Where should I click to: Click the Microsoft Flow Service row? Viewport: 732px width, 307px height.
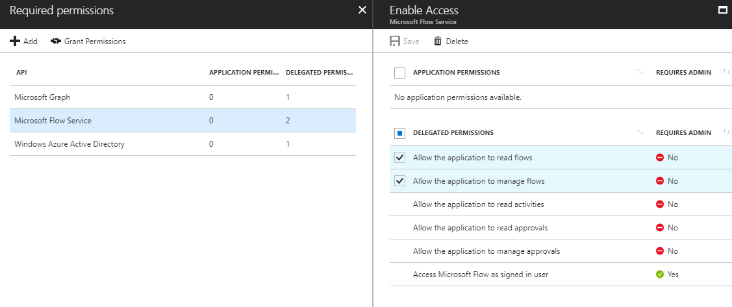click(53, 121)
